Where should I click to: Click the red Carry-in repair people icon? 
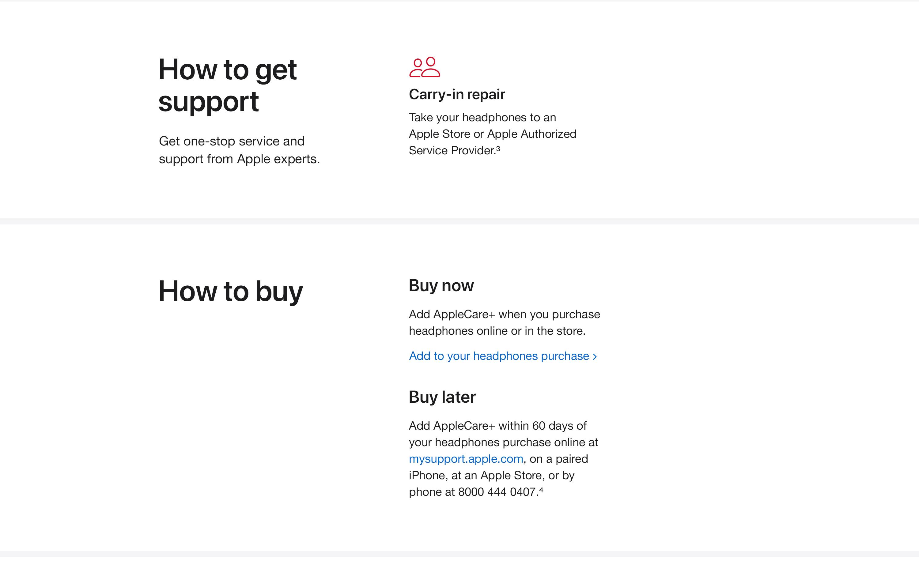click(425, 67)
